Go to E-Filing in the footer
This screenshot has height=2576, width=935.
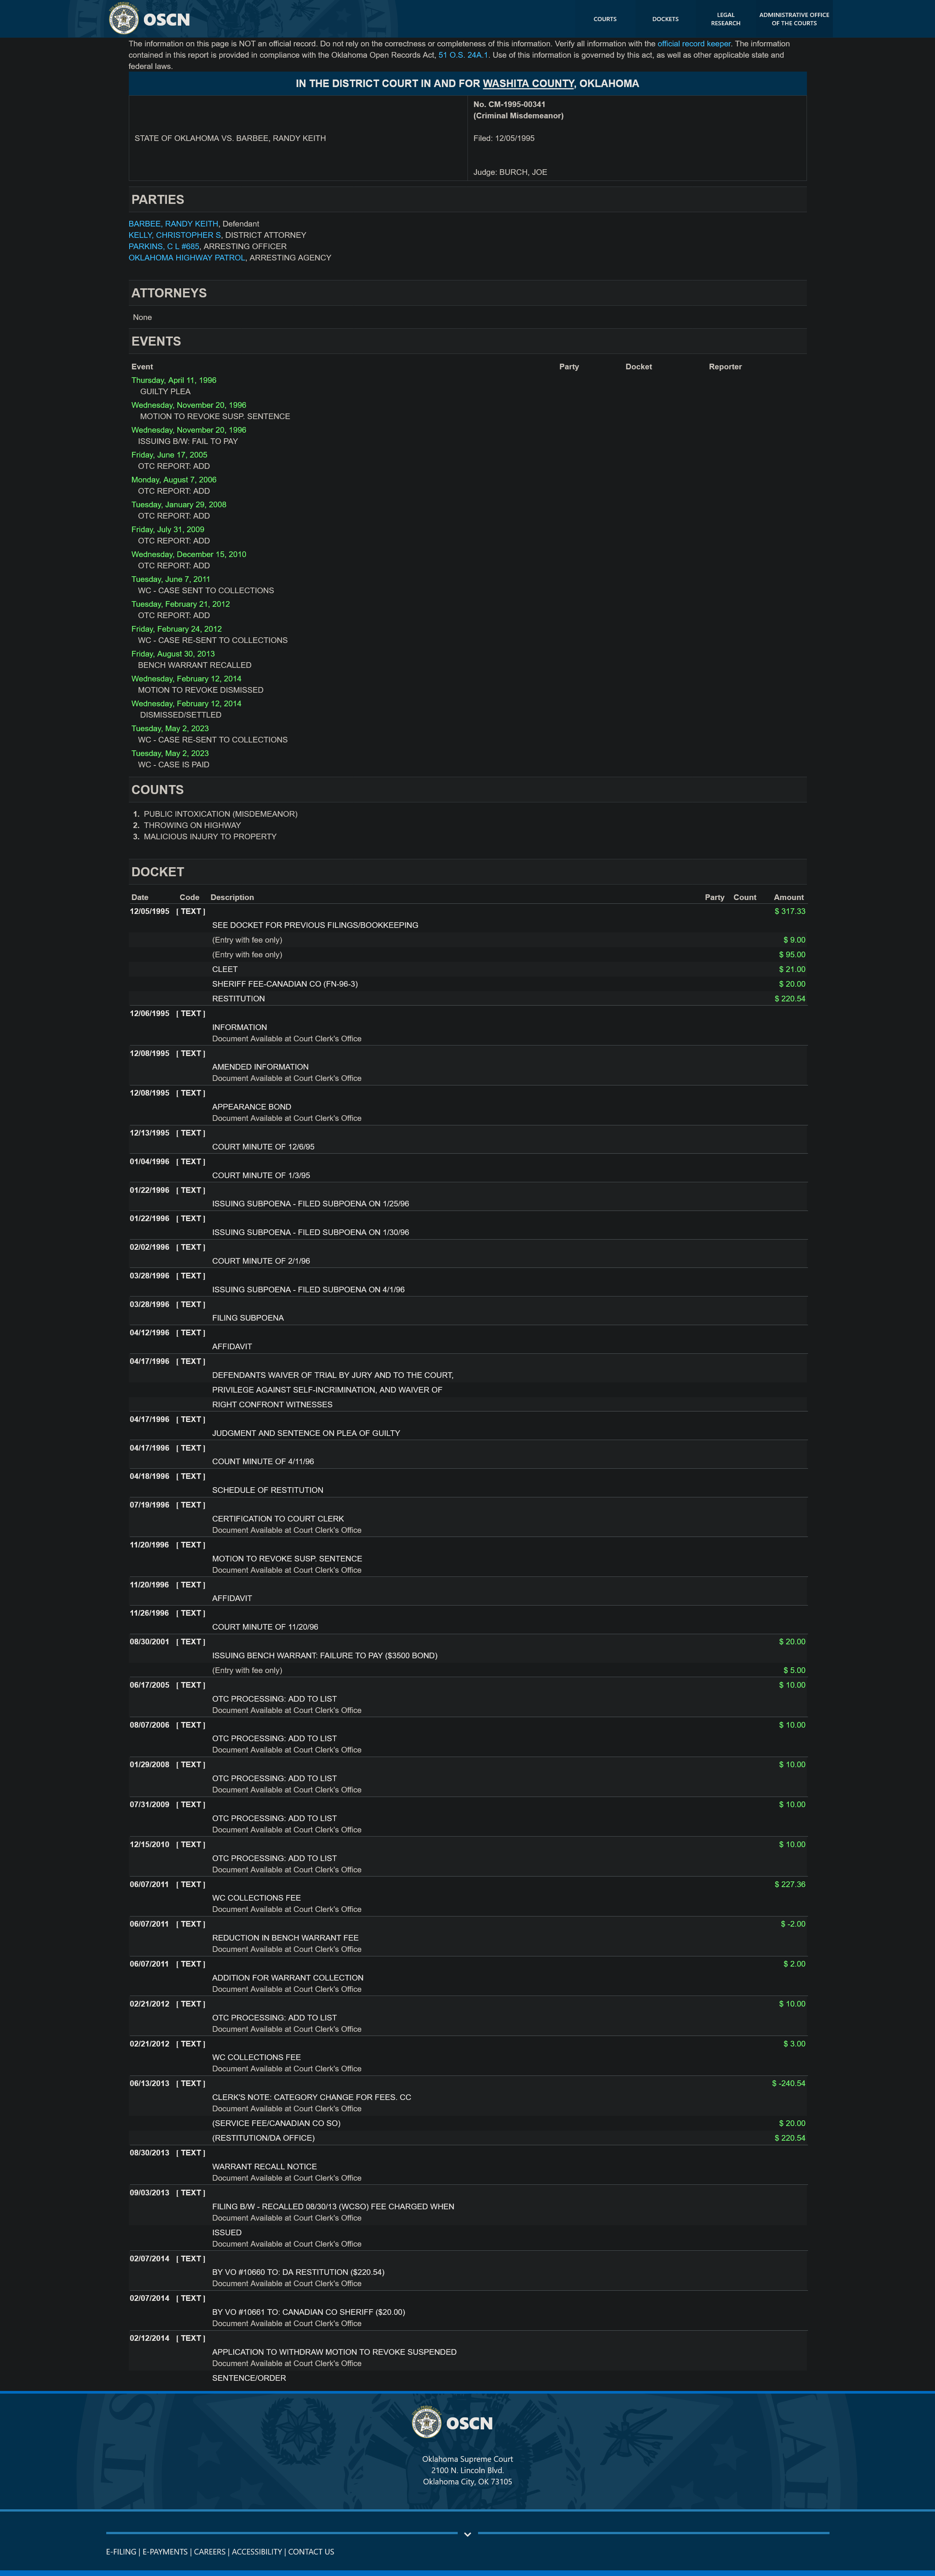121,2551
